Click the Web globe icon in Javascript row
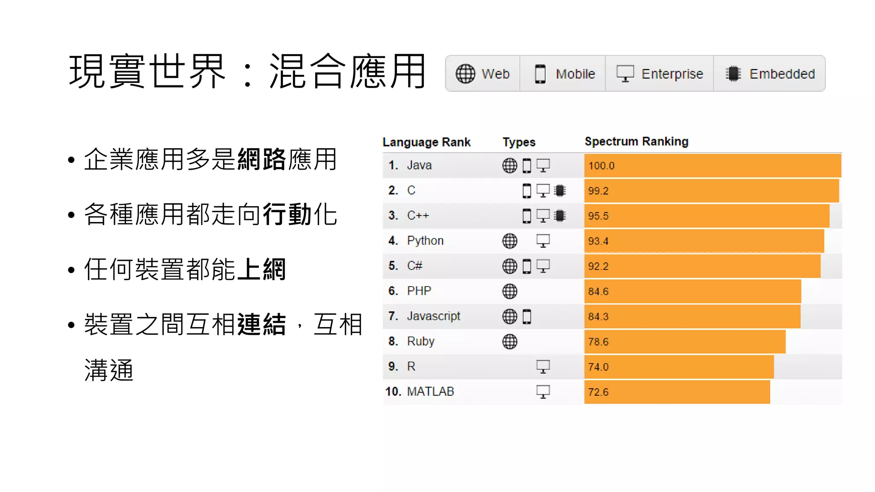 pos(509,316)
